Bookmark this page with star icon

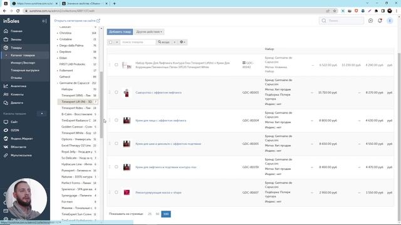[x=334, y=11]
